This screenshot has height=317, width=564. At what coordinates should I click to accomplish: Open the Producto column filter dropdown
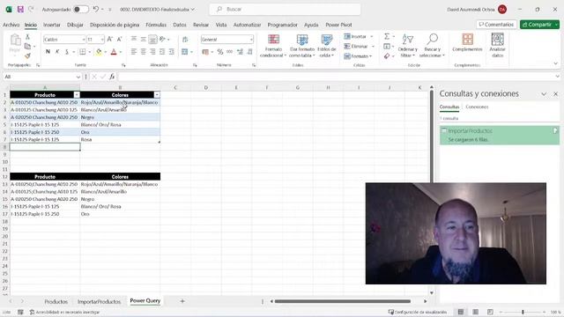point(77,95)
